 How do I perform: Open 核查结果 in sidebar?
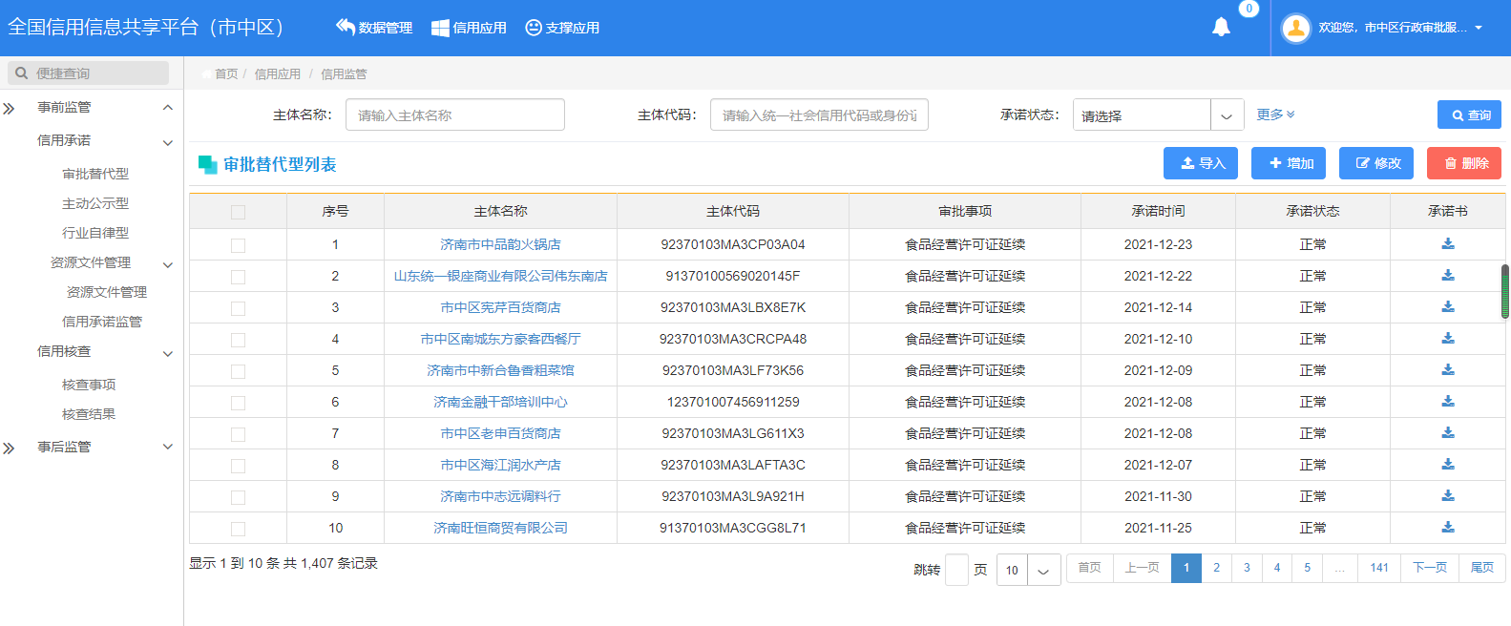pos(89,414)
